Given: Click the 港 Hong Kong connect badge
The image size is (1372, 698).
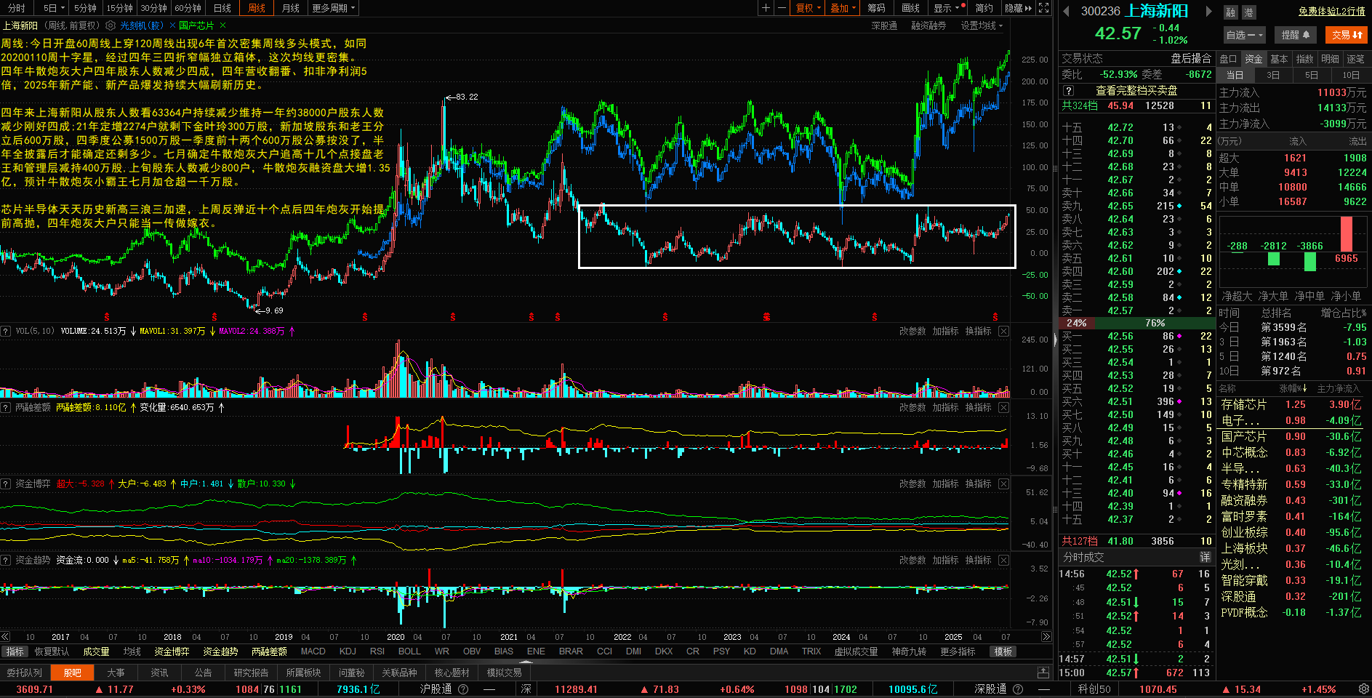Looking at the screenshot, I should click(x=1248, y=12).
